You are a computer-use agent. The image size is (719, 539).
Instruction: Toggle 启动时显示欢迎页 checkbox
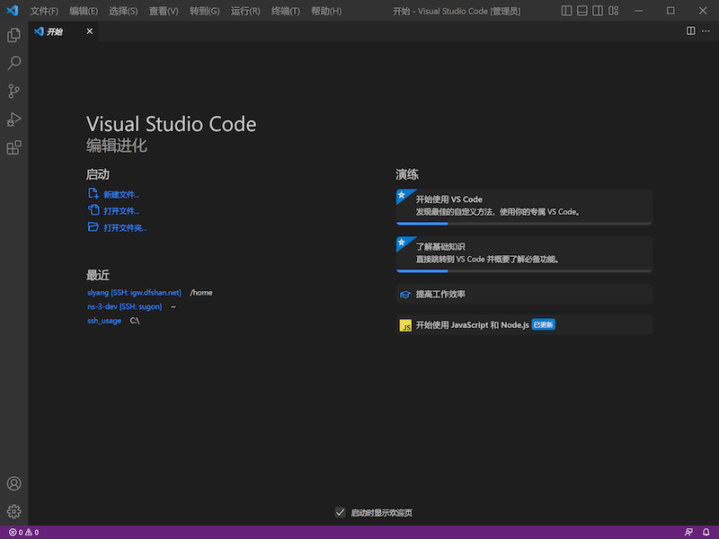click(x=340, y=512)
